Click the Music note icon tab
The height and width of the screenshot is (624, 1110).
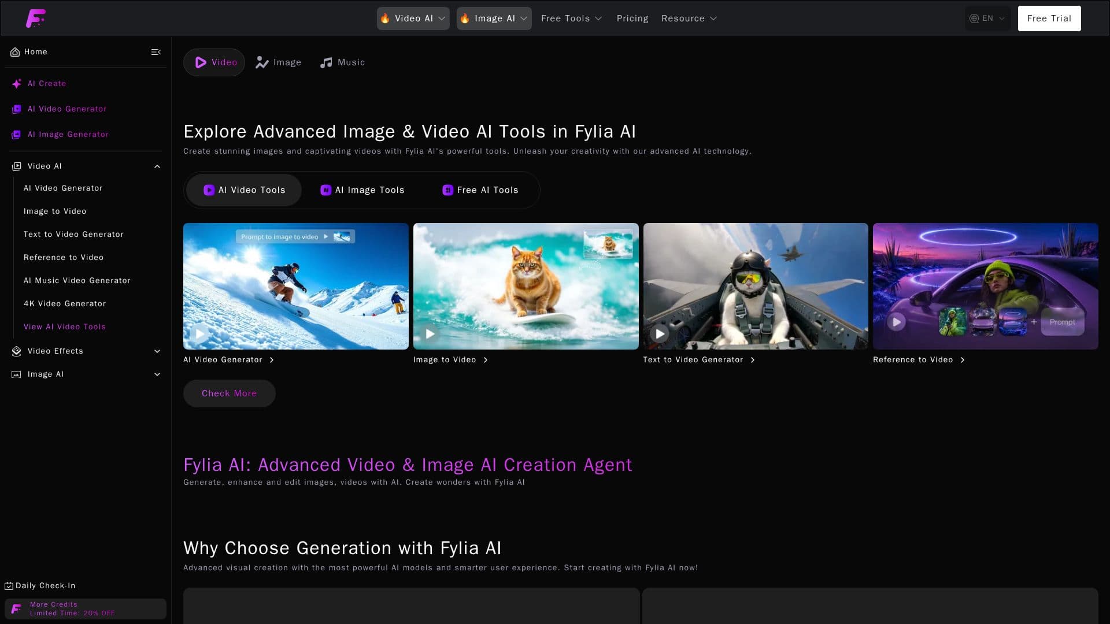326,62
